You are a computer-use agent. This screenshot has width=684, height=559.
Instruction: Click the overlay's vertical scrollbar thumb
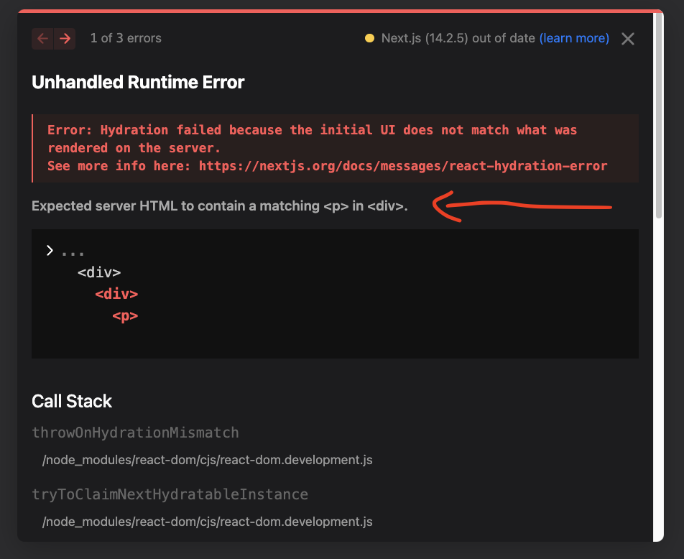point(659,116)
